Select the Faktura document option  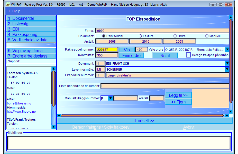coord(140,36)
